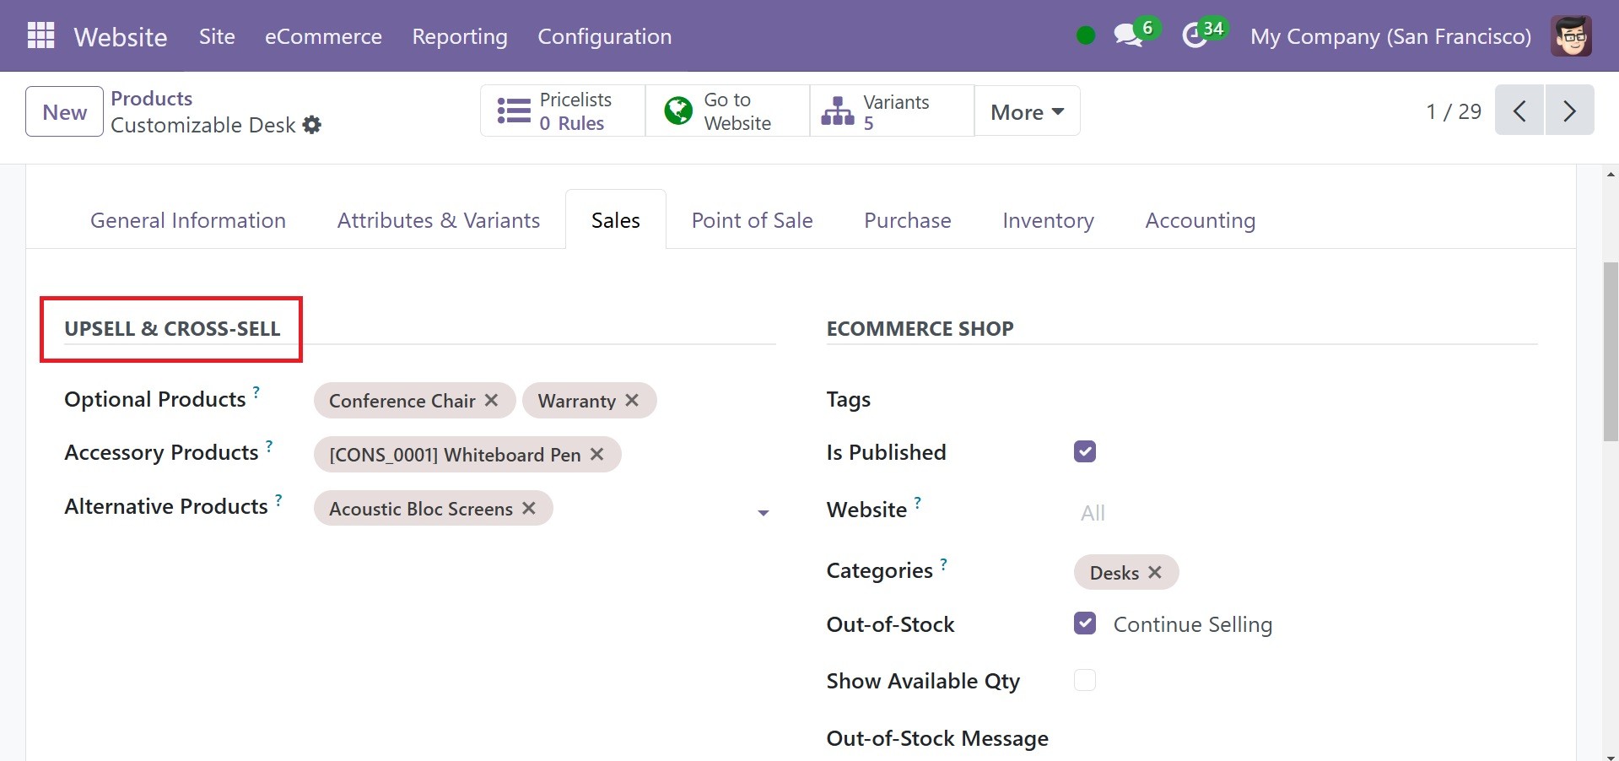1619x761 pixels.
Task: Click the gear icon beside Customizable Desk
Action: click(x=312, y=125)
